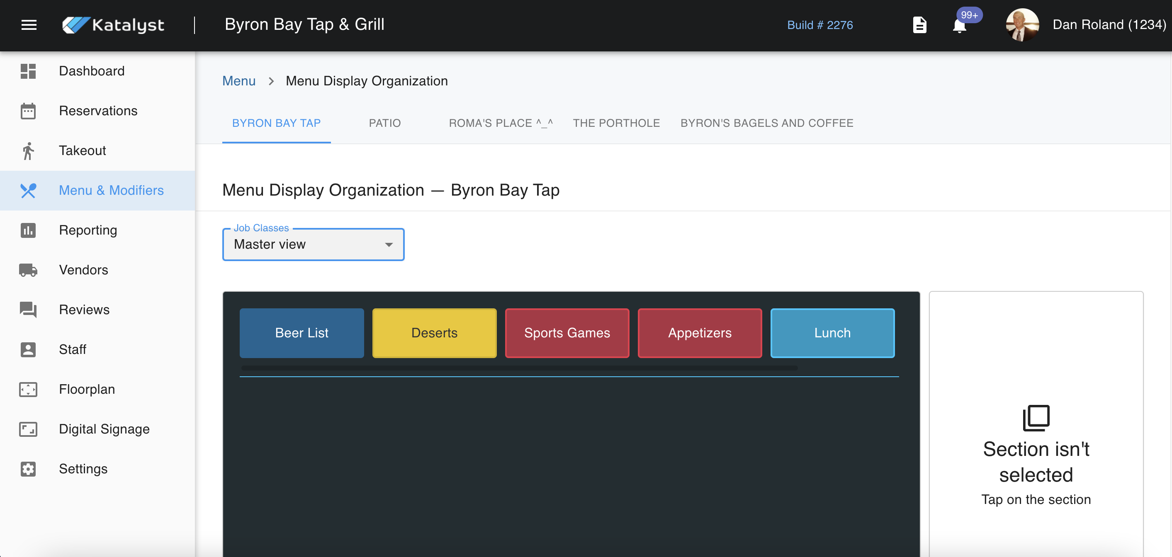1172x557 pixels.
Task: Click the notifications bell icon
Action: [x=959, y=25]
